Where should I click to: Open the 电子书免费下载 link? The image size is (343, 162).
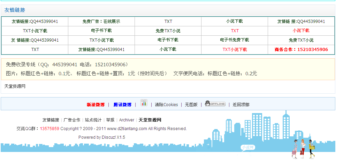coord(235,40)
